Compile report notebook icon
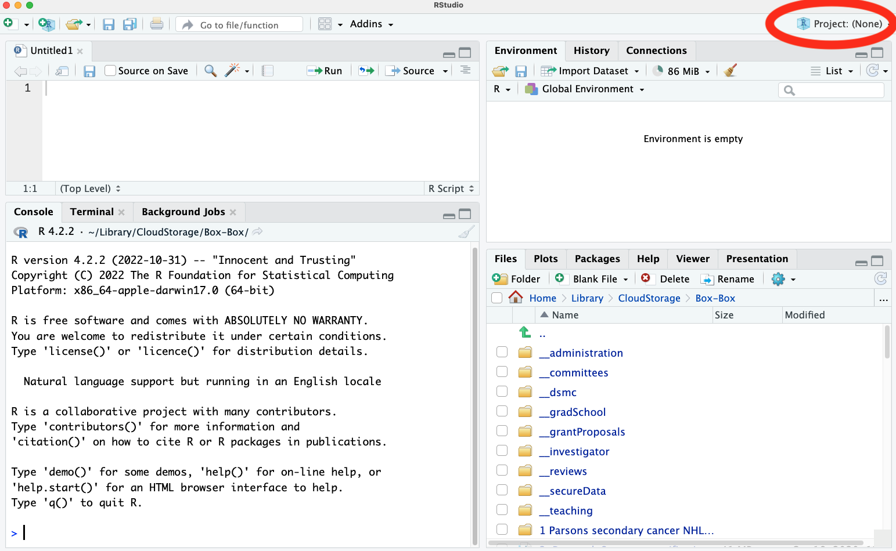The width and height of the screenshot is (896, 551). point(267,71)
